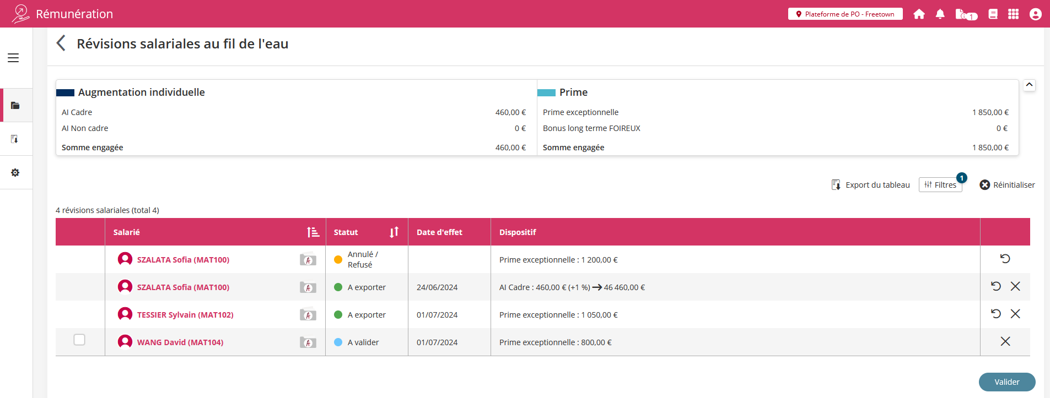1050x398 pixels.
Task: Go back with the left arrow
Action: pyautogui.click(x=61, y=43)
